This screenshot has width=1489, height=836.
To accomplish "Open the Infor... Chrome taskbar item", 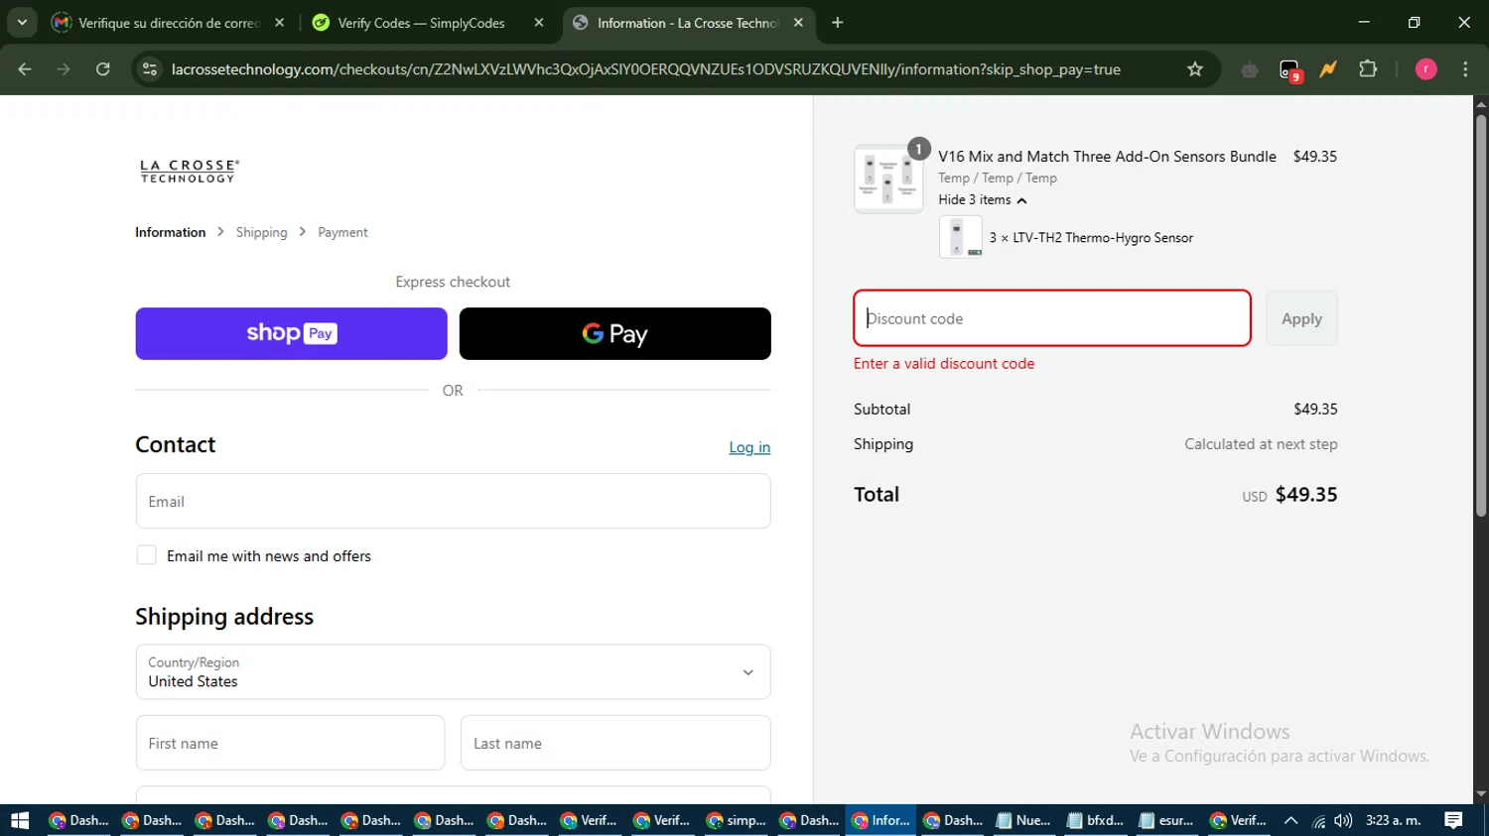I will pyautogui.click(x=880, y=820).
